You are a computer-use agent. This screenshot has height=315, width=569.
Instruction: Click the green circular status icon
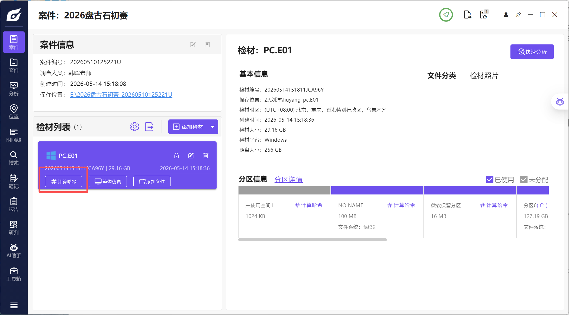click(x=446, y=15)
